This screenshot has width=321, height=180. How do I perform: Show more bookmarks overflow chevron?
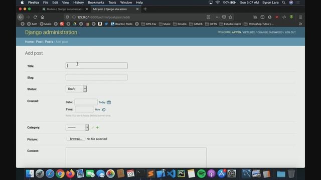point(300,24)
